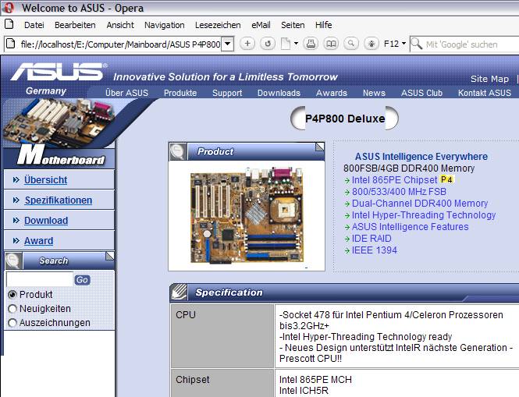The width and height of the screenshot is (519, 397).
Task: Open the Awards nav item
Action: point(332,93)
